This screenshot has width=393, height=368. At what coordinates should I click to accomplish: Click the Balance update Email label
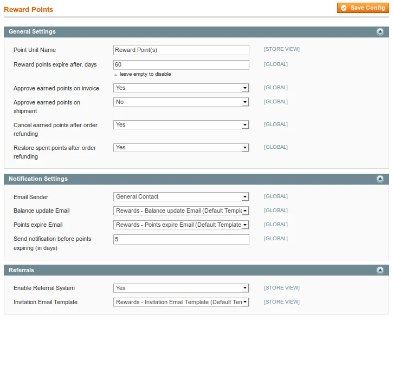(42, 211)
